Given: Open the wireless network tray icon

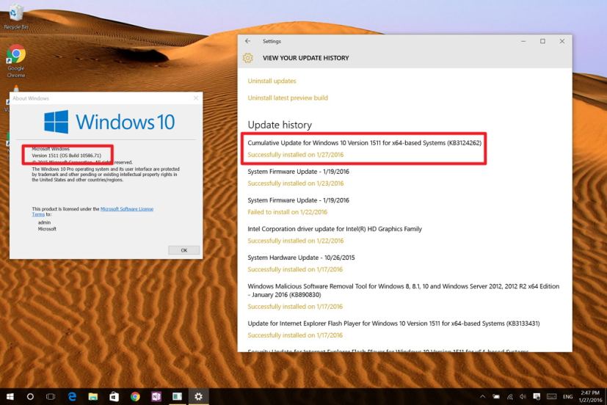Looking at the screenshot, I should (x=510, y=396).
